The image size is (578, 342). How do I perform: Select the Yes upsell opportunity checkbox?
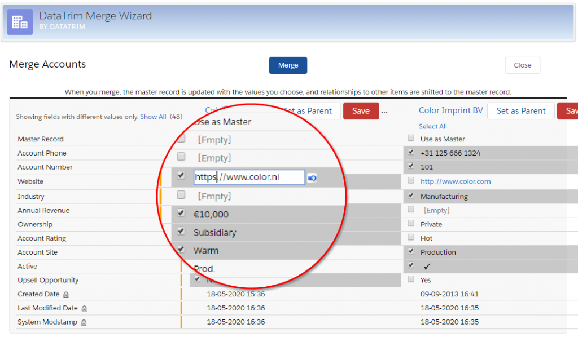[x=411, y=279]
